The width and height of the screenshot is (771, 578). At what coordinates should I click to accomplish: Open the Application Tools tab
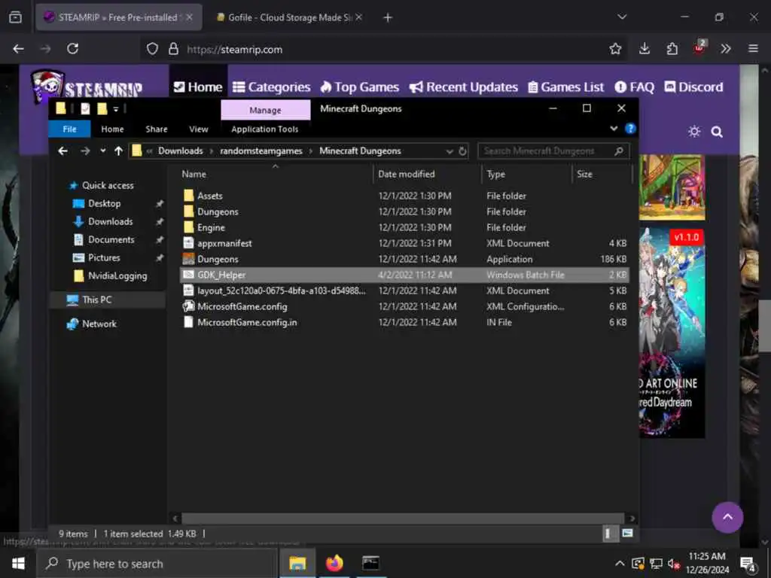[265, 129]
